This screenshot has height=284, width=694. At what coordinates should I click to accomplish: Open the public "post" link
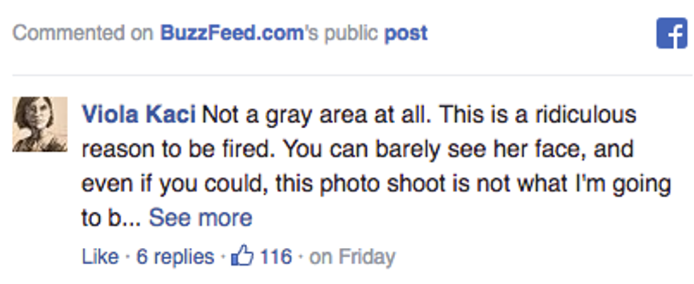(x=406, y=33)
